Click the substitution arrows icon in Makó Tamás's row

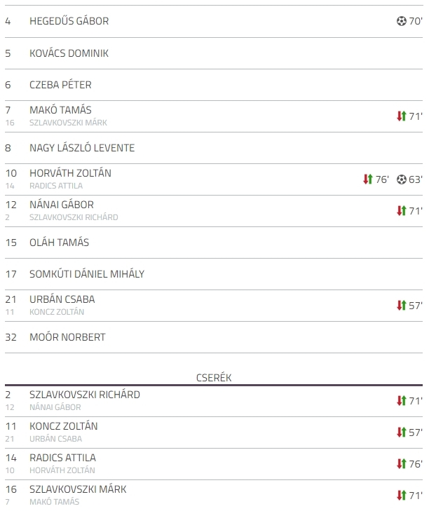click(401, 116)
